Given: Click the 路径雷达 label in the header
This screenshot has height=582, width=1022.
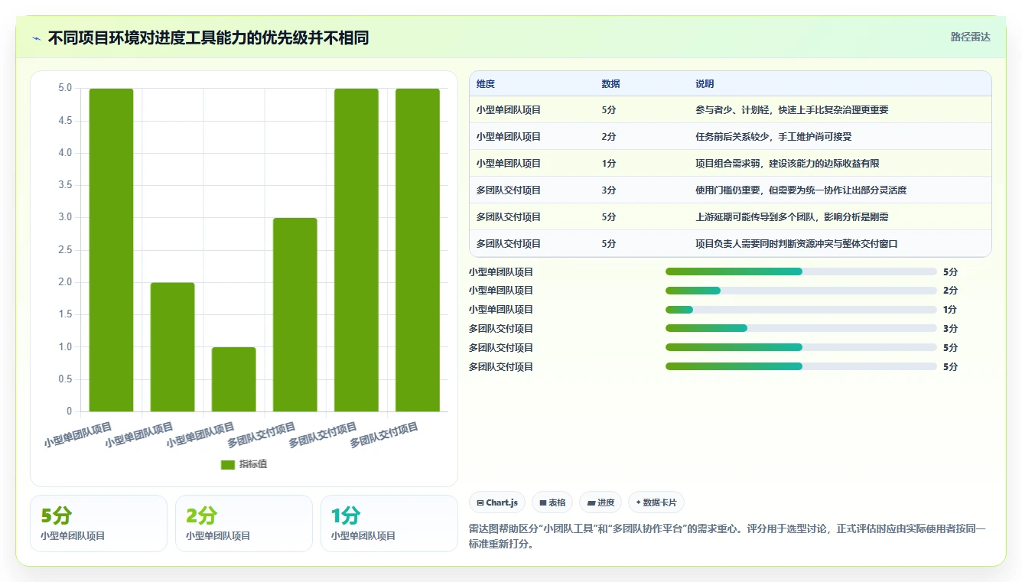Looking at the screenshot, I should pos(970,37).
